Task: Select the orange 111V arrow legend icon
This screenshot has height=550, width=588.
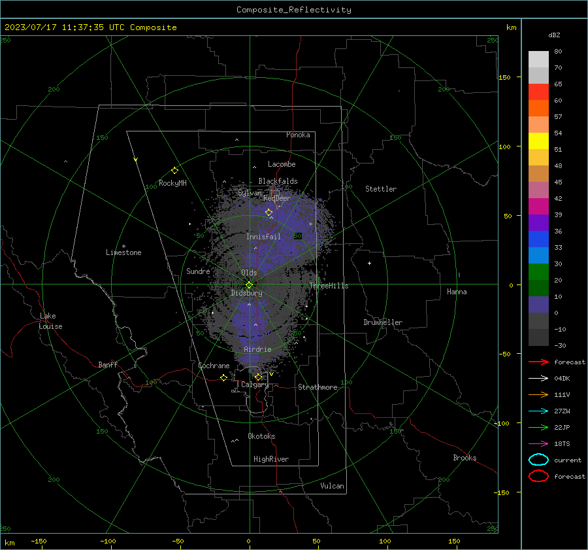Action: pyautogui.click(x=538, y=394)
